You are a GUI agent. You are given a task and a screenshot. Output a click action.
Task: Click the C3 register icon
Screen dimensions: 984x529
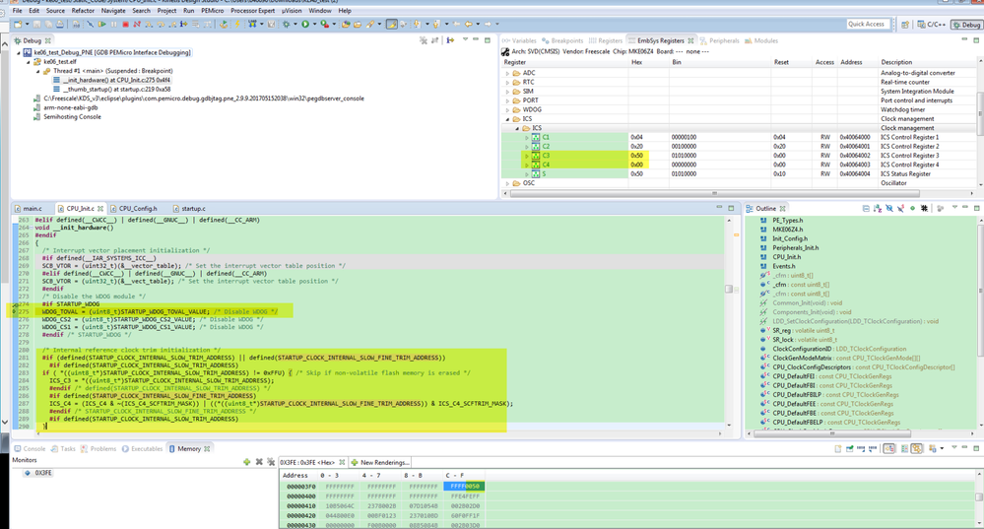tap(536, 156)
